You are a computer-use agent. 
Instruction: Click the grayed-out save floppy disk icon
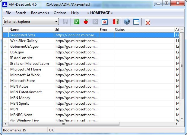(65, 22)
